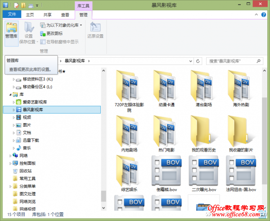Click the explorer window system menu icon
The height and width of the screenshot is (221, 270).
coord(5,5)
